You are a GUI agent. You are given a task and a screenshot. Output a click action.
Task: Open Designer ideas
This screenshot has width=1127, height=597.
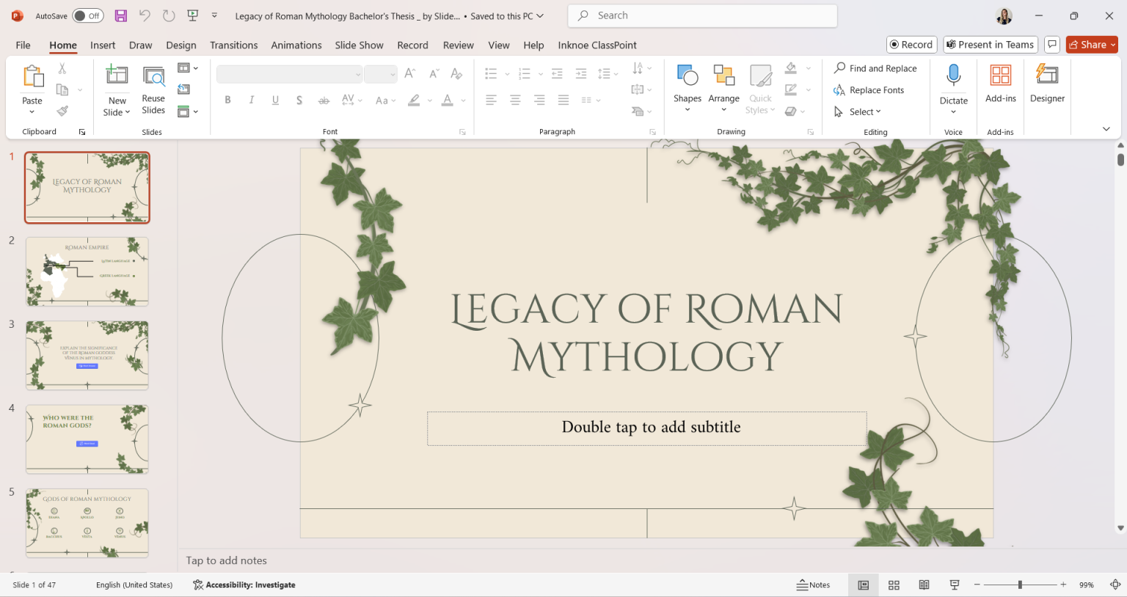[x=1047, y=83]
